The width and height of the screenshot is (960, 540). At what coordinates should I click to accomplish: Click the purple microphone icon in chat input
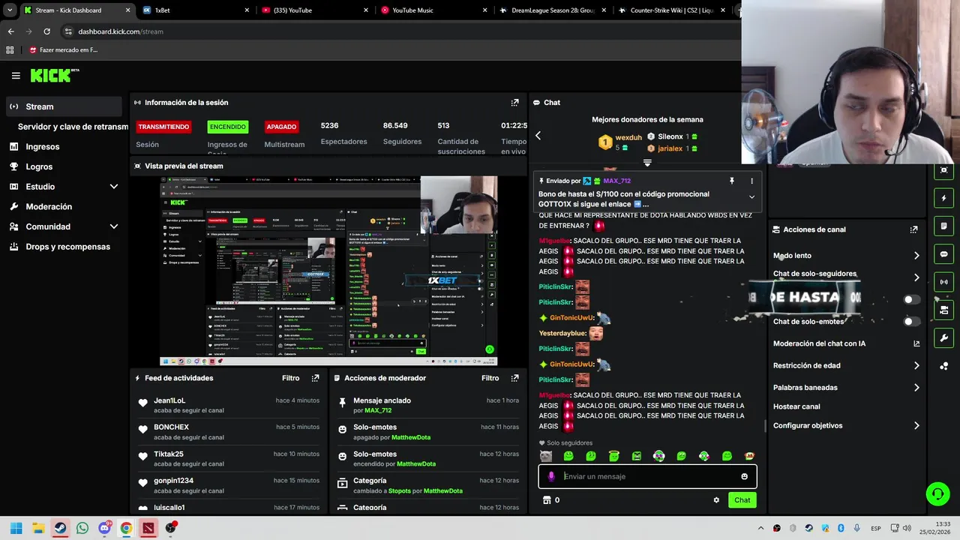(551, 476)
